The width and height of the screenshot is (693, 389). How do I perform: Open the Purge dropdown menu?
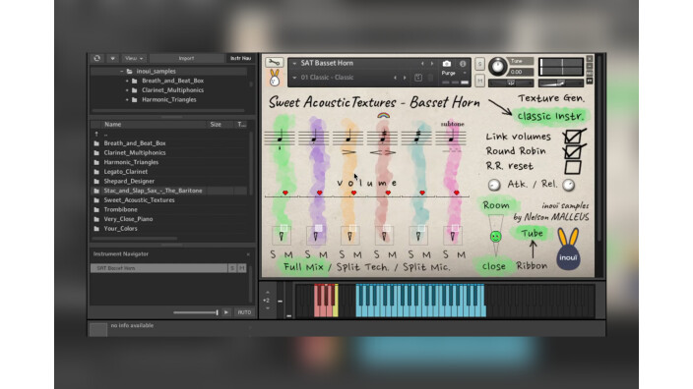(453, 74)
